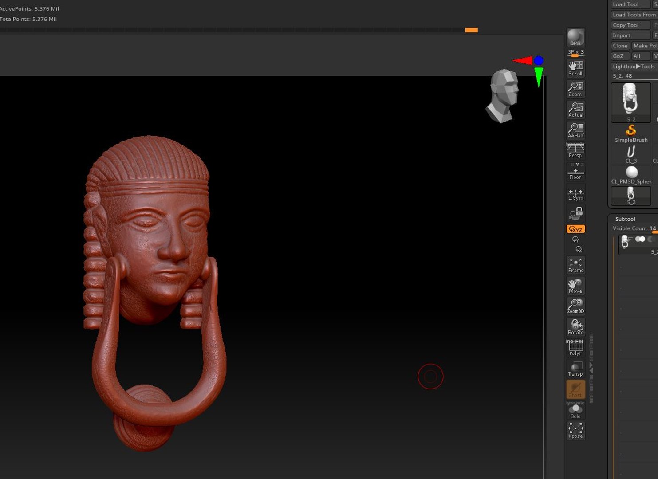
Task: Select the large 5_2 tool thumbnail
Action: 631,102
